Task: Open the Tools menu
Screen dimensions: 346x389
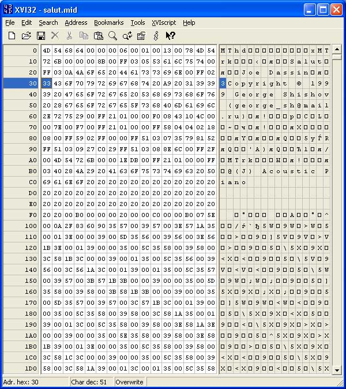Action: click(138, 23)
